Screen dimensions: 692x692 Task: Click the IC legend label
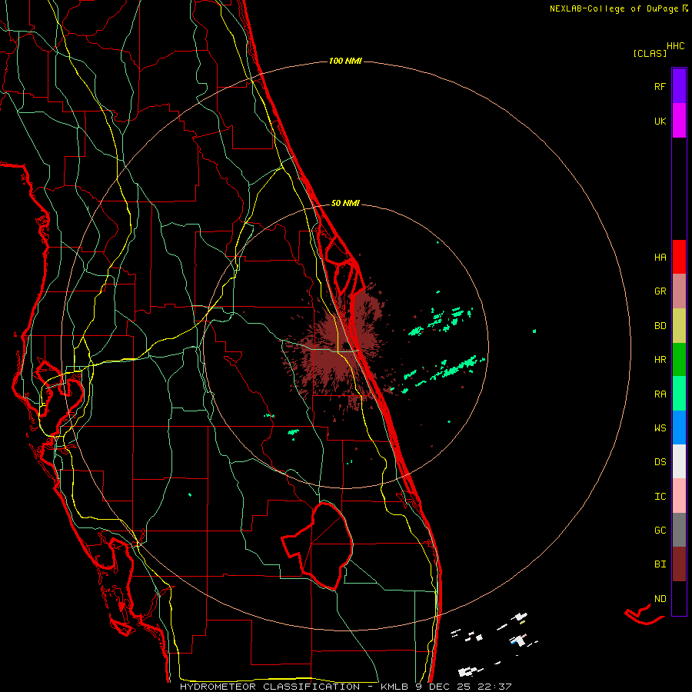tap(660, 497)
